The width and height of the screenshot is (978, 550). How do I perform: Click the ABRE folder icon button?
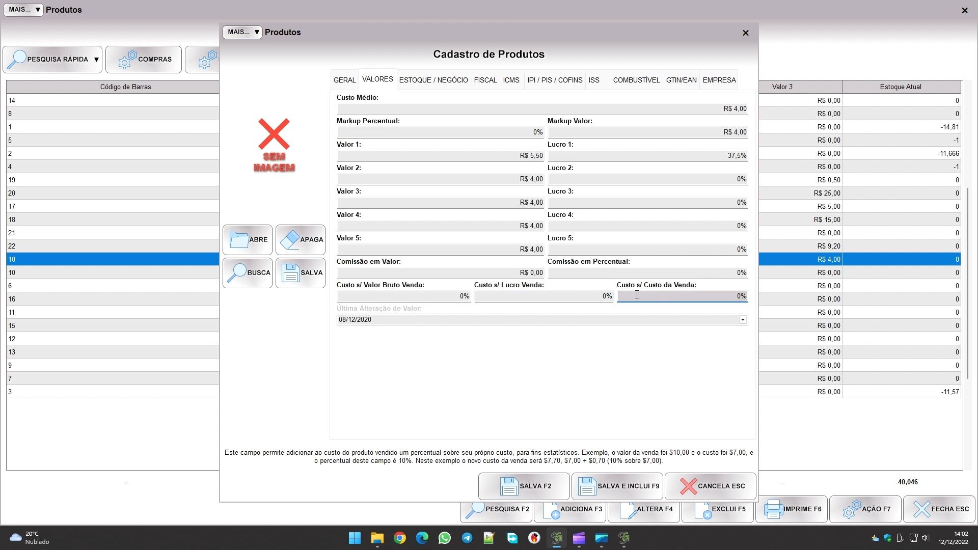point(248,239)
